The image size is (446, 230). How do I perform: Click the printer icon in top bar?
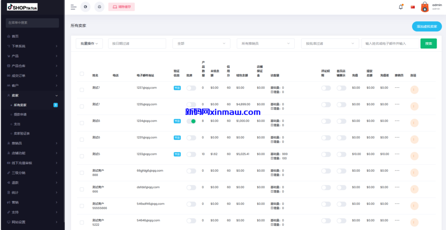tap(100, 7)
